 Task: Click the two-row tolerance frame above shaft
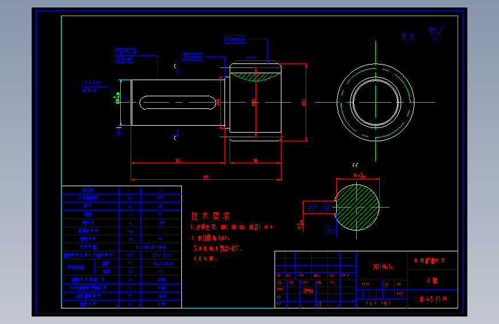(x=124, y=55)
